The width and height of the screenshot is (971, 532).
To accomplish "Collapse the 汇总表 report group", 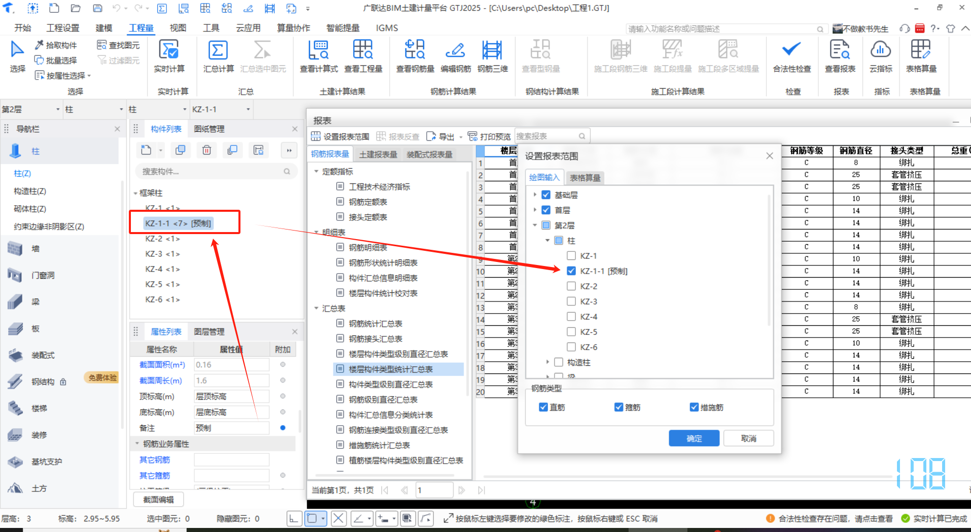I will 316,309.
